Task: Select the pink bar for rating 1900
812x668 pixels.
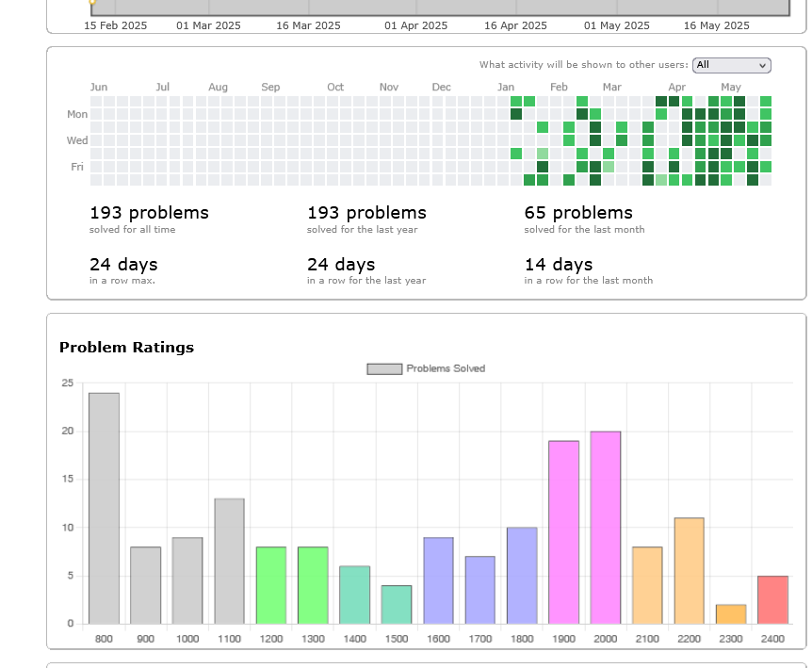Action: tap(564, 532)
